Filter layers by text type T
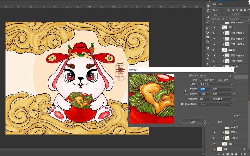The image size is (250, 156). (x=237, y=10)
